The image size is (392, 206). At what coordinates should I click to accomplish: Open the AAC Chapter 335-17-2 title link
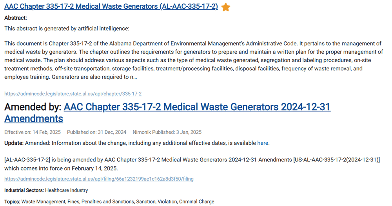111,7
